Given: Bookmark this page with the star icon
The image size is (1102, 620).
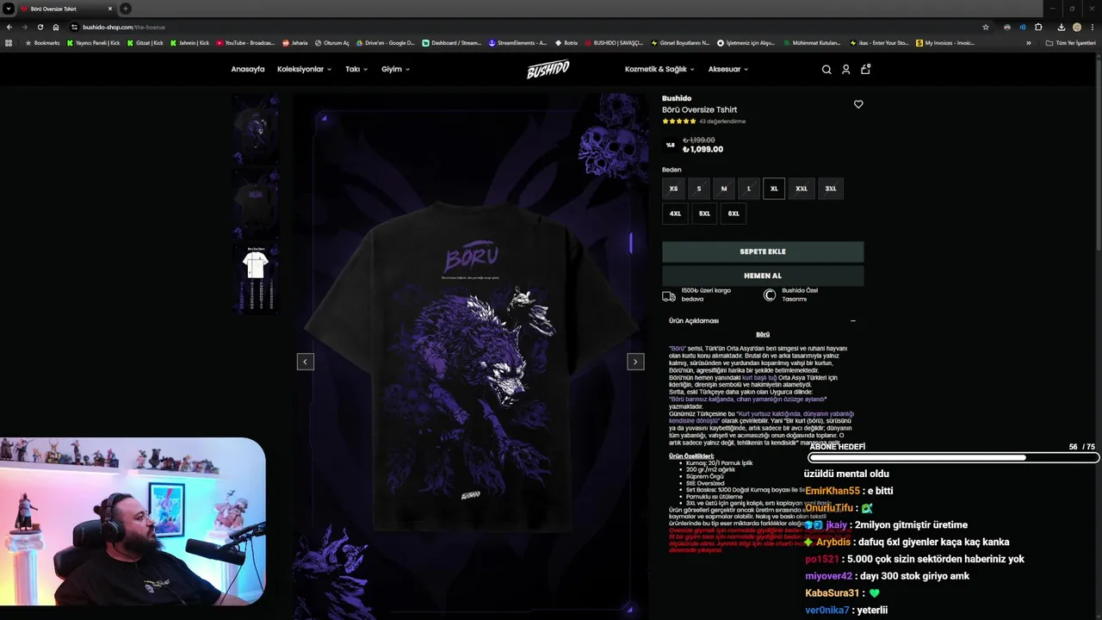Looking at the screenshot, I should (x=986, y=27).
